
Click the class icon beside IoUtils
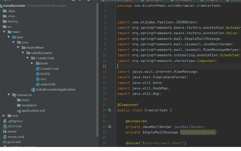click(x=37, y=74)
